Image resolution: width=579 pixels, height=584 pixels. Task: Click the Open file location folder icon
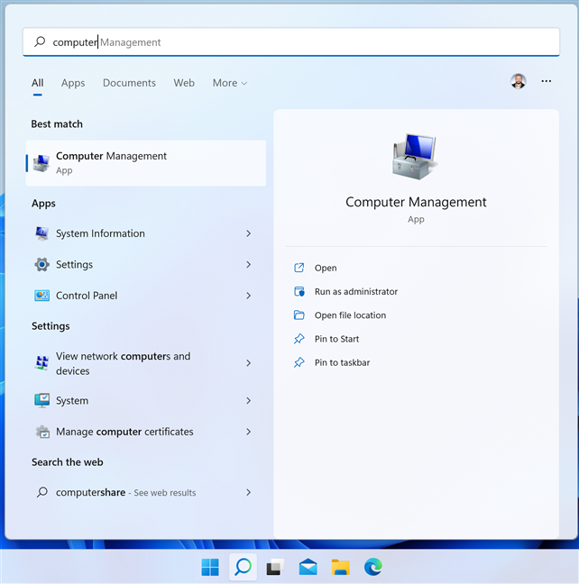(299, 315)
